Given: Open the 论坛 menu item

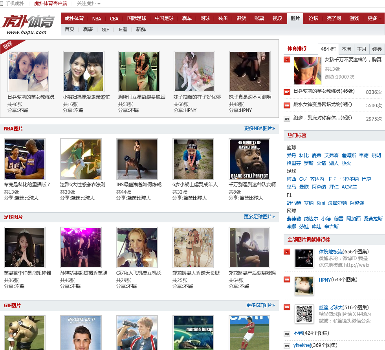Looking at the screenshot, I should pyautogui.click(x=313, y=18).
